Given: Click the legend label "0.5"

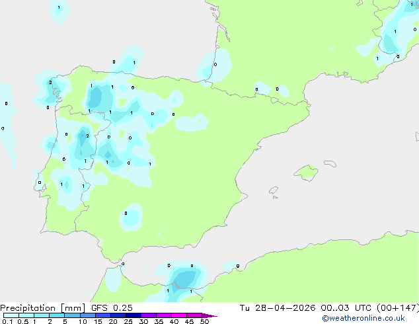Looking at the screenshot, I should tap(23, 321).
